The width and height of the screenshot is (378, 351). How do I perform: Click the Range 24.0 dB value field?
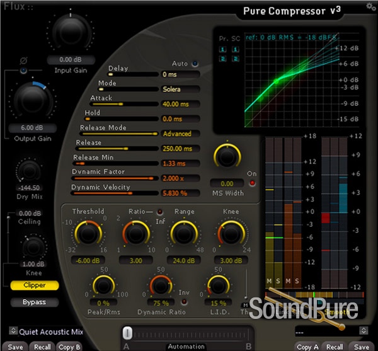184,261
